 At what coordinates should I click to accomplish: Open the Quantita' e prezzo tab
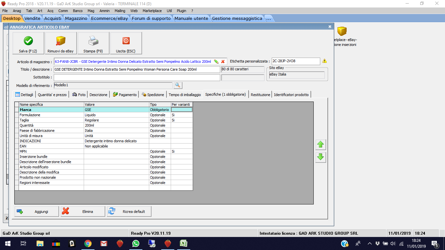pos(52,94)
